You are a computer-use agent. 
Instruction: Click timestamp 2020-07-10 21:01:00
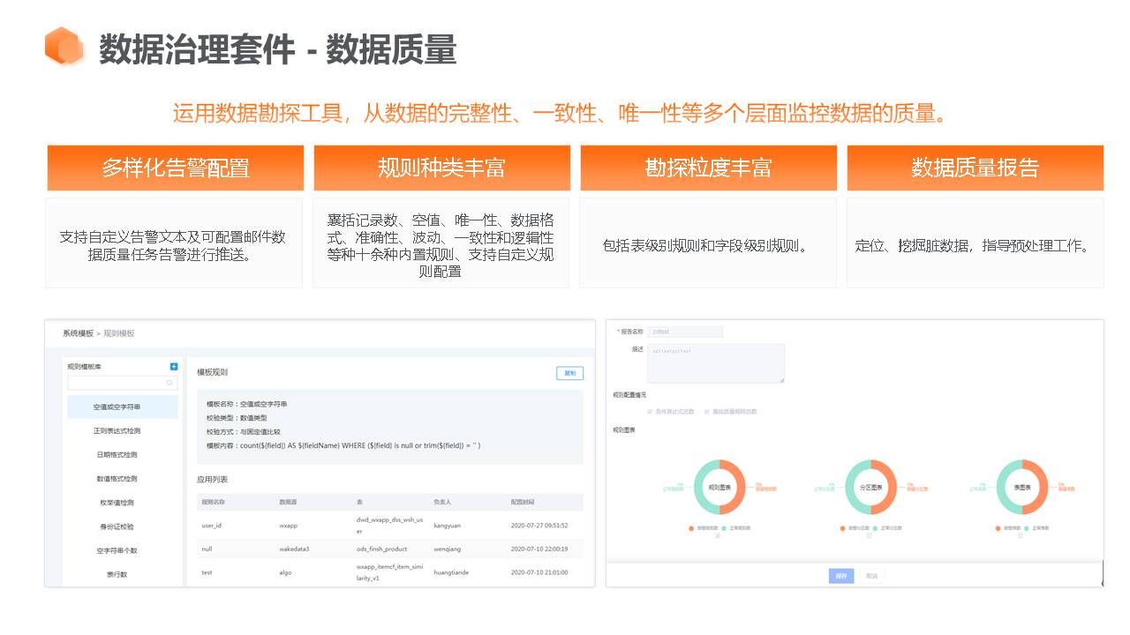(539, 572)
